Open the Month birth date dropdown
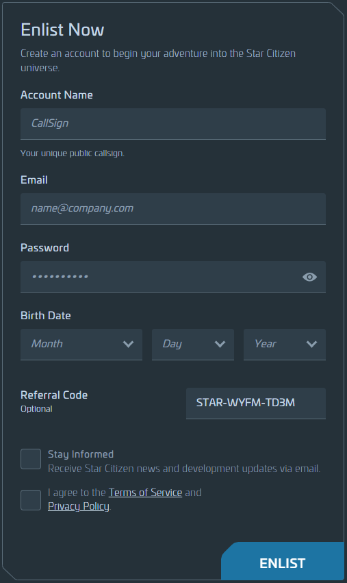This screenshot has height=583, width=347. tap(81, 345)
